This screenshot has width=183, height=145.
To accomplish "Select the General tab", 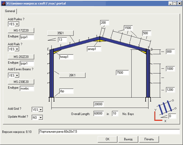I will point(10,11).
